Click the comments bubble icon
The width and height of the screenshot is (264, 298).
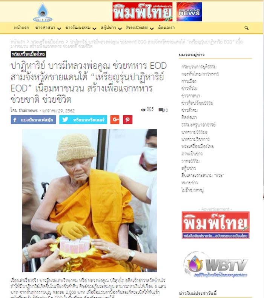click(161, 110)
